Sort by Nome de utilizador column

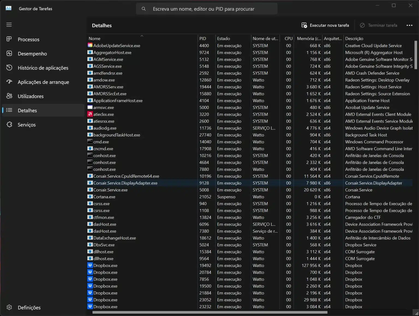[265, 38]
